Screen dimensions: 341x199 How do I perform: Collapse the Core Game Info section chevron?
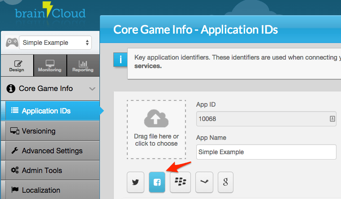[x=92, y=89]
